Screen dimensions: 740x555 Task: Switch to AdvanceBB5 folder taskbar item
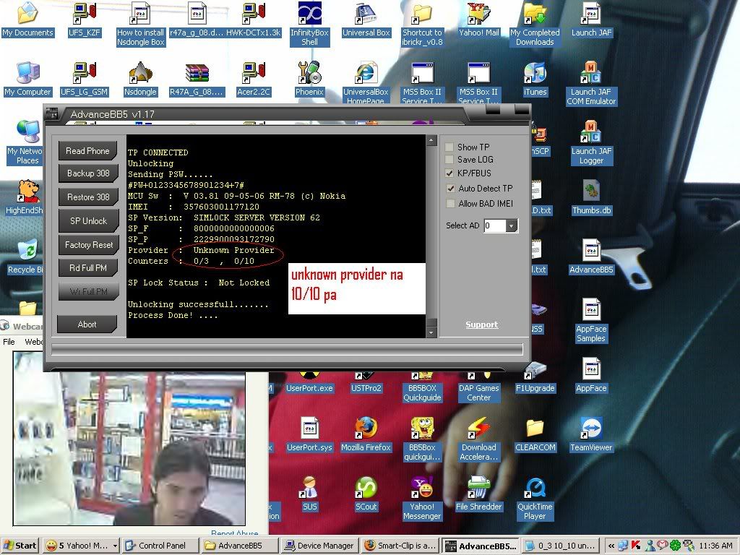pyautogui.click(x=240, y=546)
